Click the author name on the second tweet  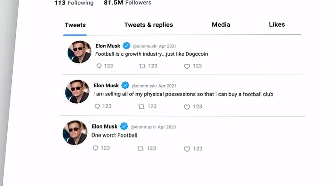pos(106,86)
